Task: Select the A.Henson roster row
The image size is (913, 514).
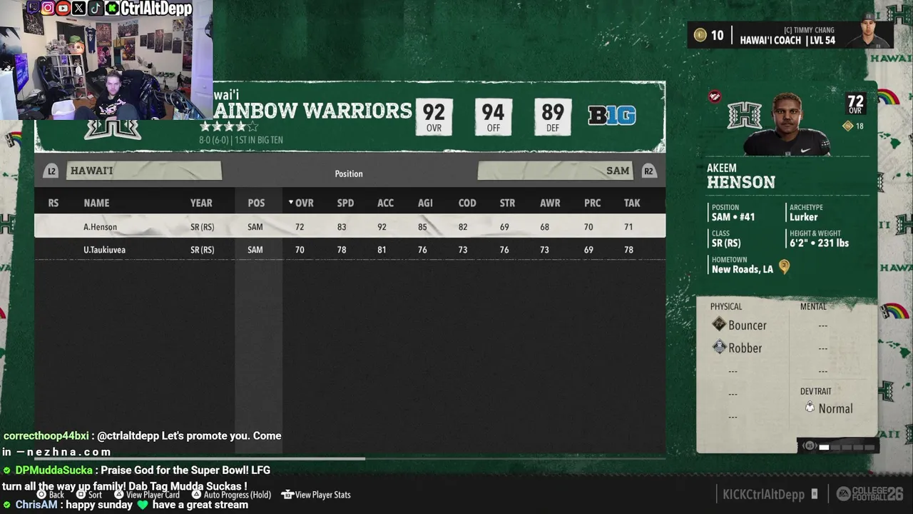Action: [x=350, y=226]
